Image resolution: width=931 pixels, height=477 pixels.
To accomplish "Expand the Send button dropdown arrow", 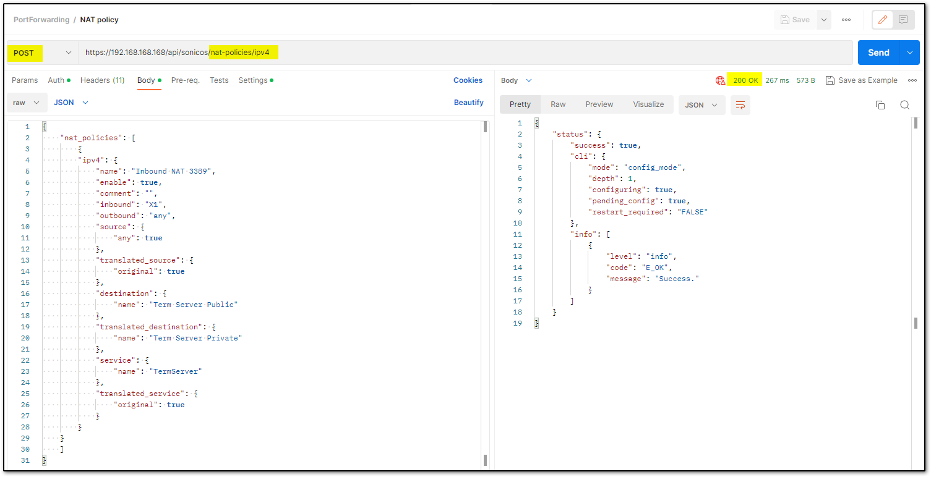I will click(x=909, y=53).
